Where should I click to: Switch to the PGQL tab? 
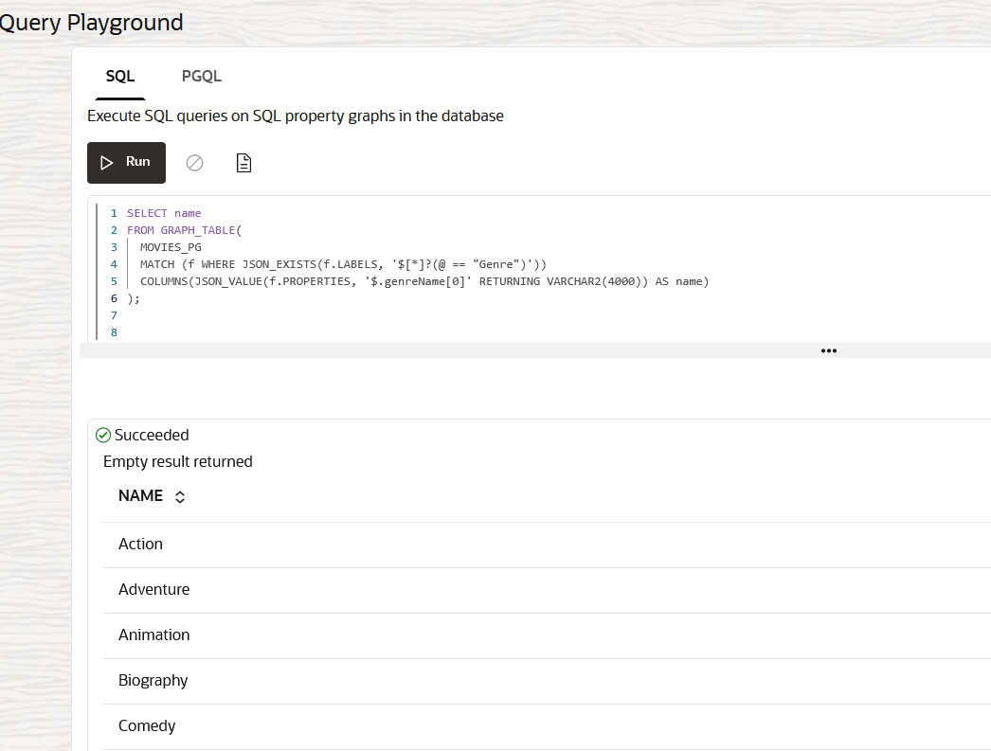tap(201, 76)
